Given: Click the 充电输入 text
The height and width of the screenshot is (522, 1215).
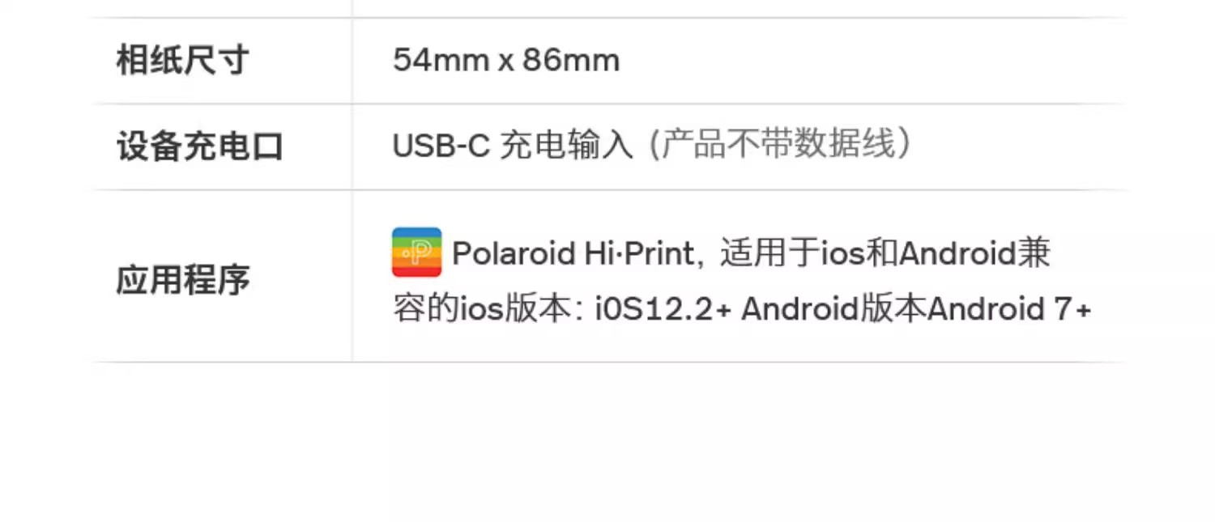Looking at the screenshot, I should (566, 146).
